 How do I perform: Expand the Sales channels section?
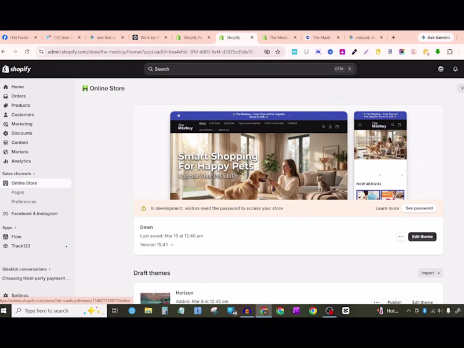[19, 173]
